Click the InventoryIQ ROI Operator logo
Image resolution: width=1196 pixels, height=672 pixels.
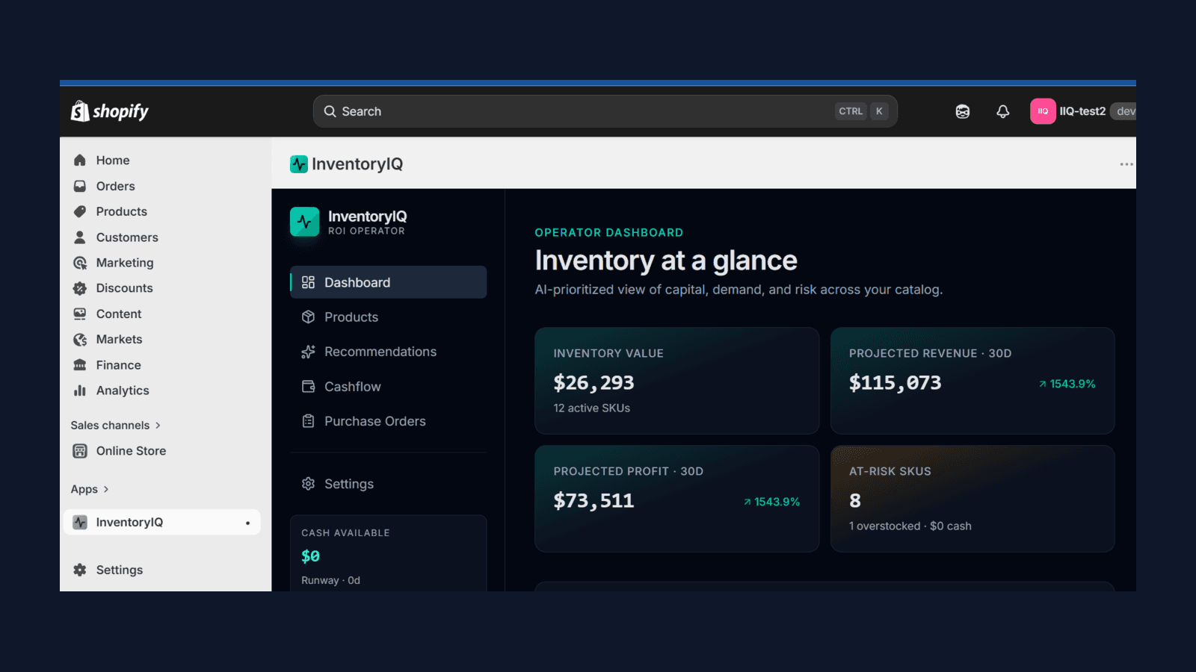pos(304,222)
